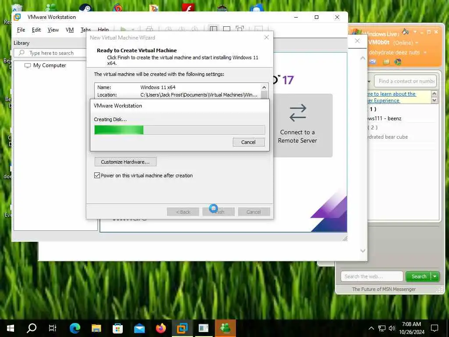This screenshot has height=337, width=449.
Task: Click the wizard's greyed Back button
Action: tap(183, 212)
